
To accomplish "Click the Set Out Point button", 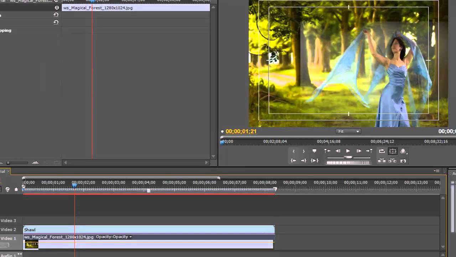I will pos(304,151).
